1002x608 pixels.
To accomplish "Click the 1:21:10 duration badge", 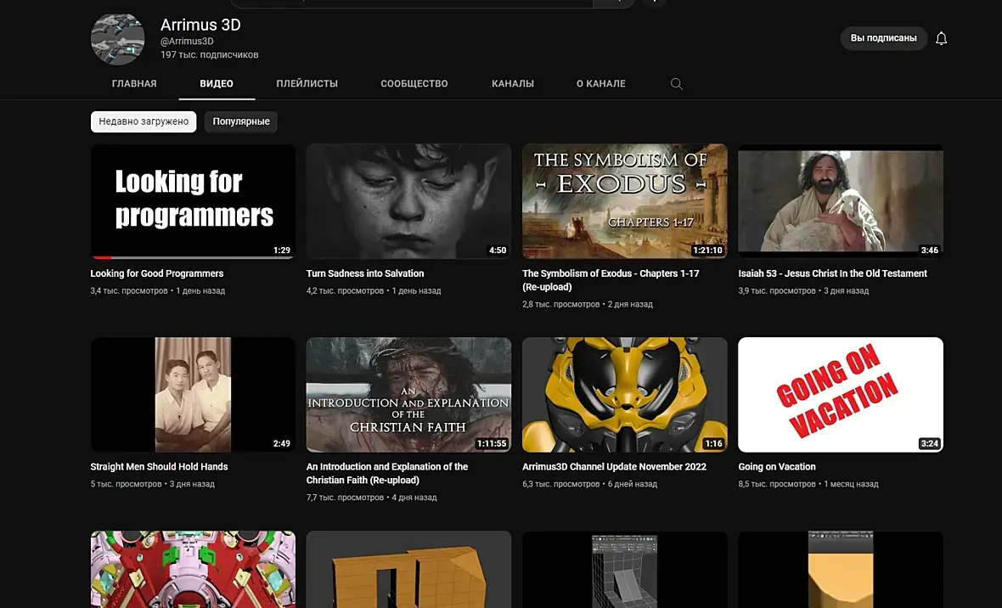I will point(707,250).
